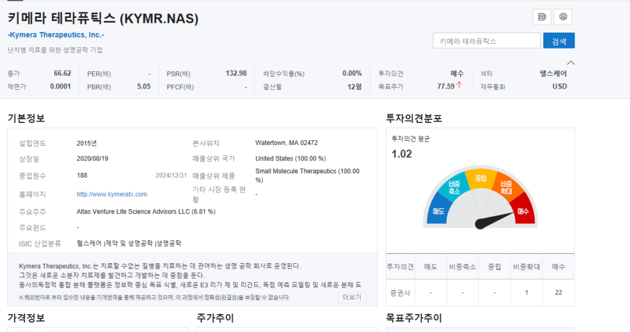Click the PDF export icon
The height and width of the screenshot is (332, 630).
pos(542,17)
